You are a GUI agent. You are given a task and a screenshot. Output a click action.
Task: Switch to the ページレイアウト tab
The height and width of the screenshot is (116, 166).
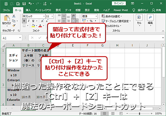pyautogui.click(x=43, y=10)
